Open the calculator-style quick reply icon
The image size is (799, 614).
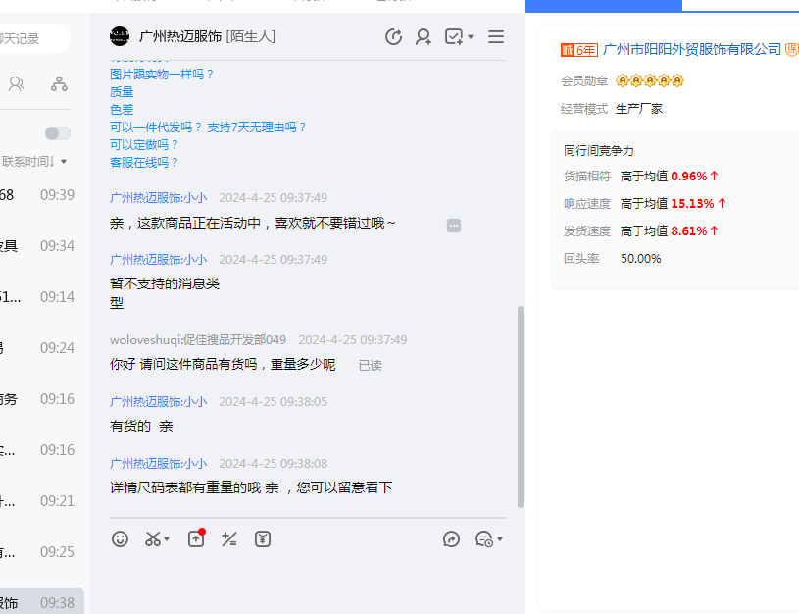click(229, 538)
